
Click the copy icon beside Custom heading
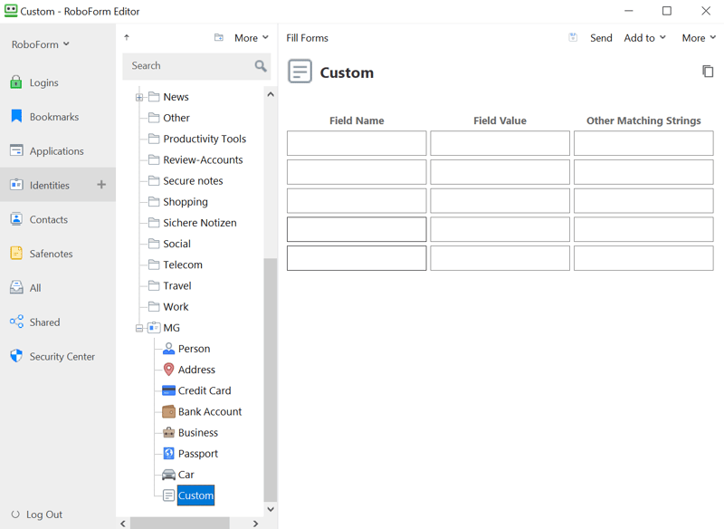[708, 72]
